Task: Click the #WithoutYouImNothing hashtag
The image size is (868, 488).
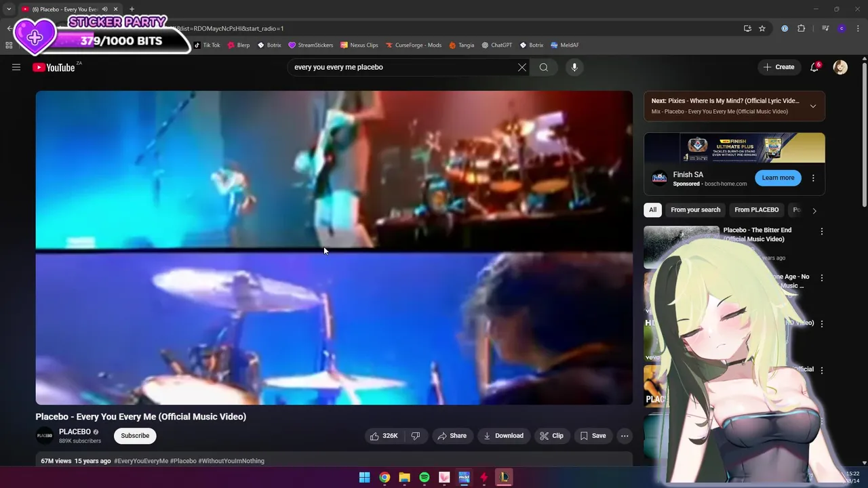Action: pyautogui.click(x=231, y=461)
